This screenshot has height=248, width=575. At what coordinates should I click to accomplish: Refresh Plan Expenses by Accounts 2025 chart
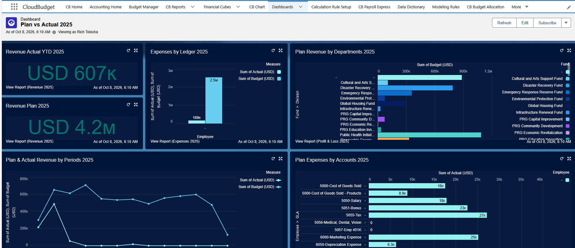pos(562,159)
